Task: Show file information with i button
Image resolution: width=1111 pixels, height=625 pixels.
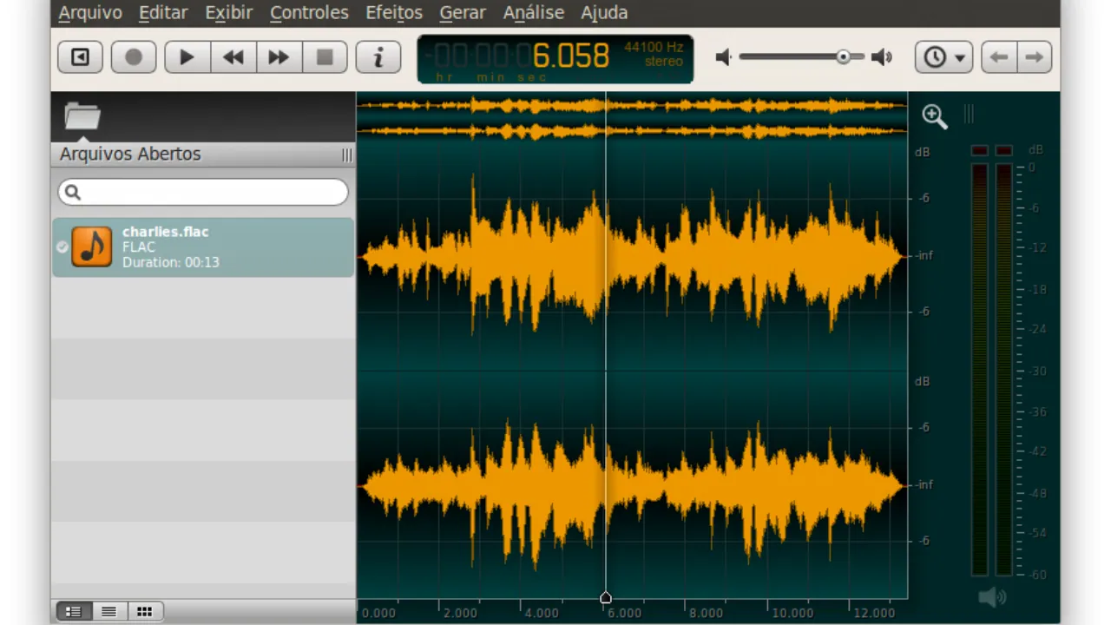Action: [378, 57]
